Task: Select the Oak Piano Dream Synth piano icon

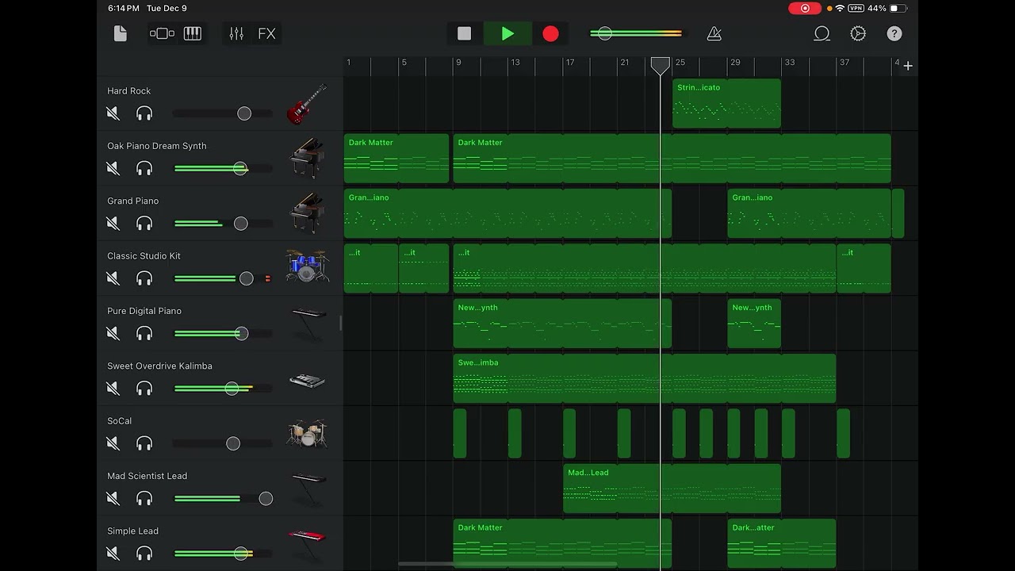Action: click(x=307, y=158)
